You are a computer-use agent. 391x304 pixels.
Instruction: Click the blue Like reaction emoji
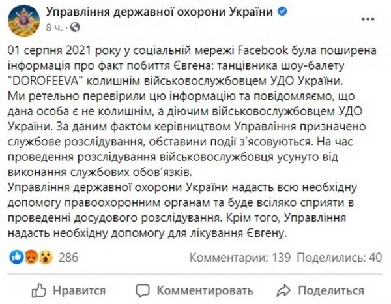pos(18,258)
